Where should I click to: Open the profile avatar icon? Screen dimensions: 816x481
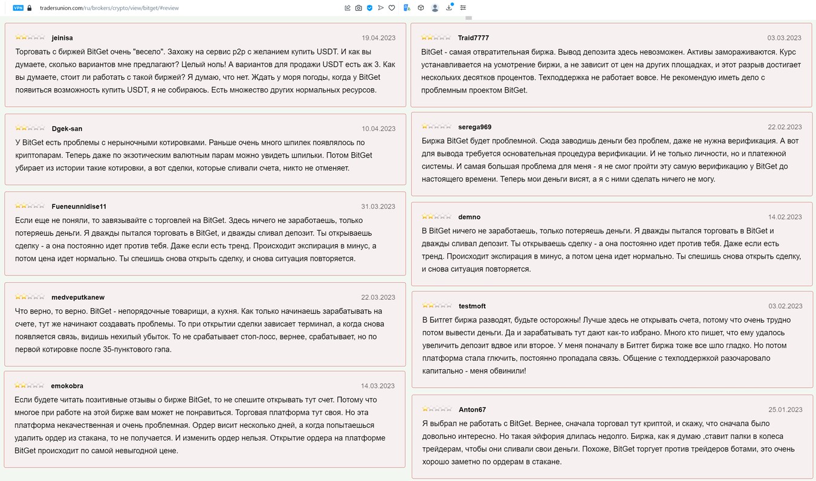point(435,8)
